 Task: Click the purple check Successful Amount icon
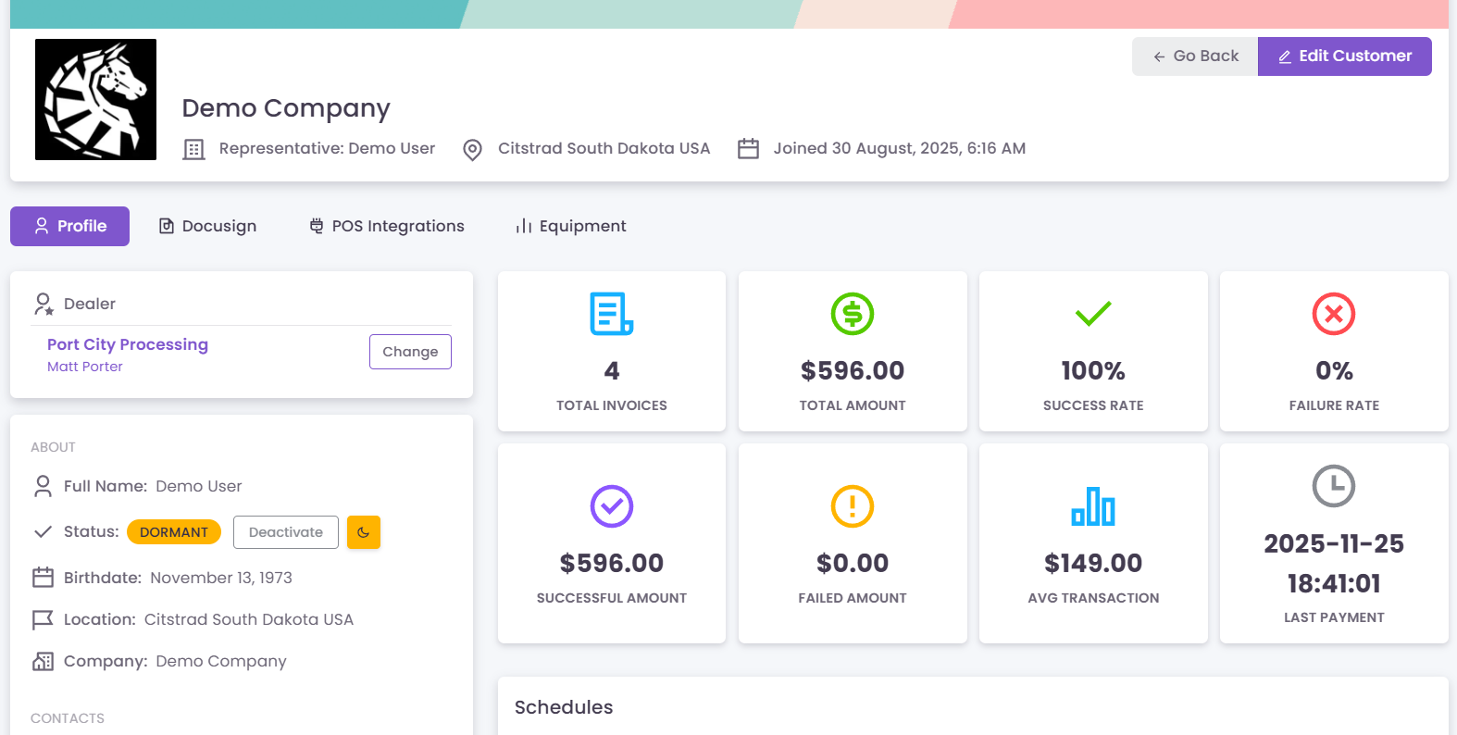pos(611,506)
